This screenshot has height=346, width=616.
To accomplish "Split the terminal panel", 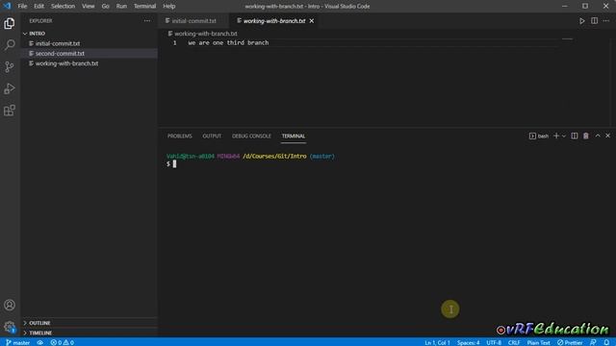I will [x=575, y=136].
